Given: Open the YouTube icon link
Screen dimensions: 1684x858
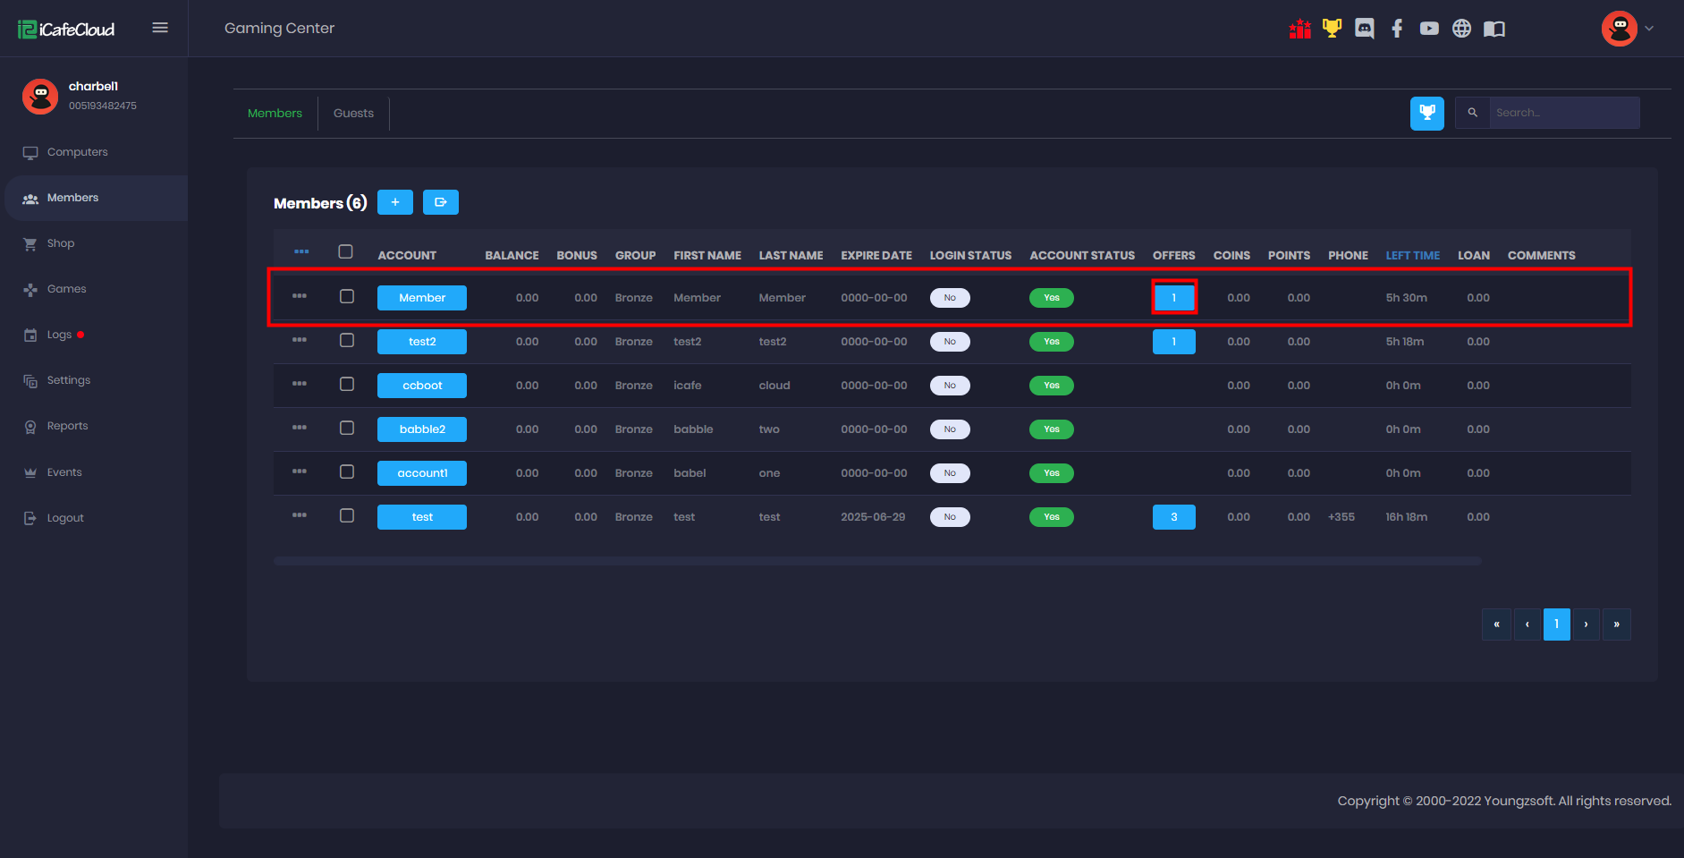Looking at the screenshot, I should (1429, 29).
